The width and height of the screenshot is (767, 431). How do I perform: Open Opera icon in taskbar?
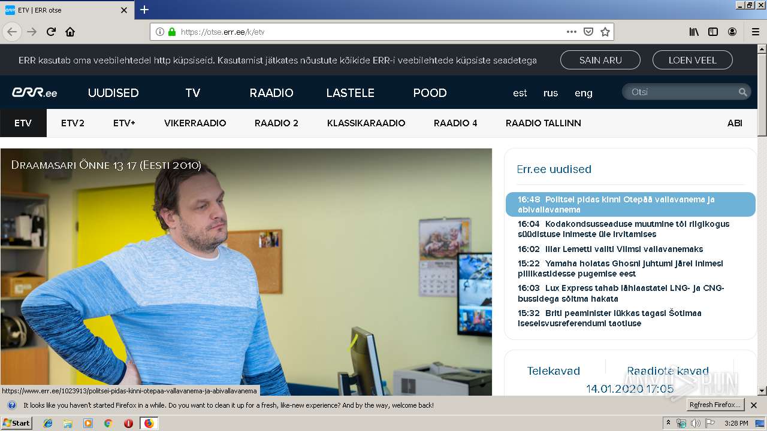coord(128,423)
